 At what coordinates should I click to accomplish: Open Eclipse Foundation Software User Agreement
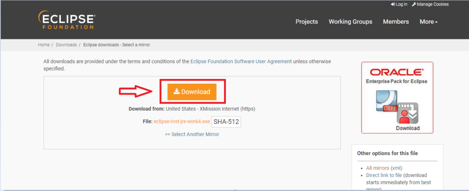[x=241, y=62]
